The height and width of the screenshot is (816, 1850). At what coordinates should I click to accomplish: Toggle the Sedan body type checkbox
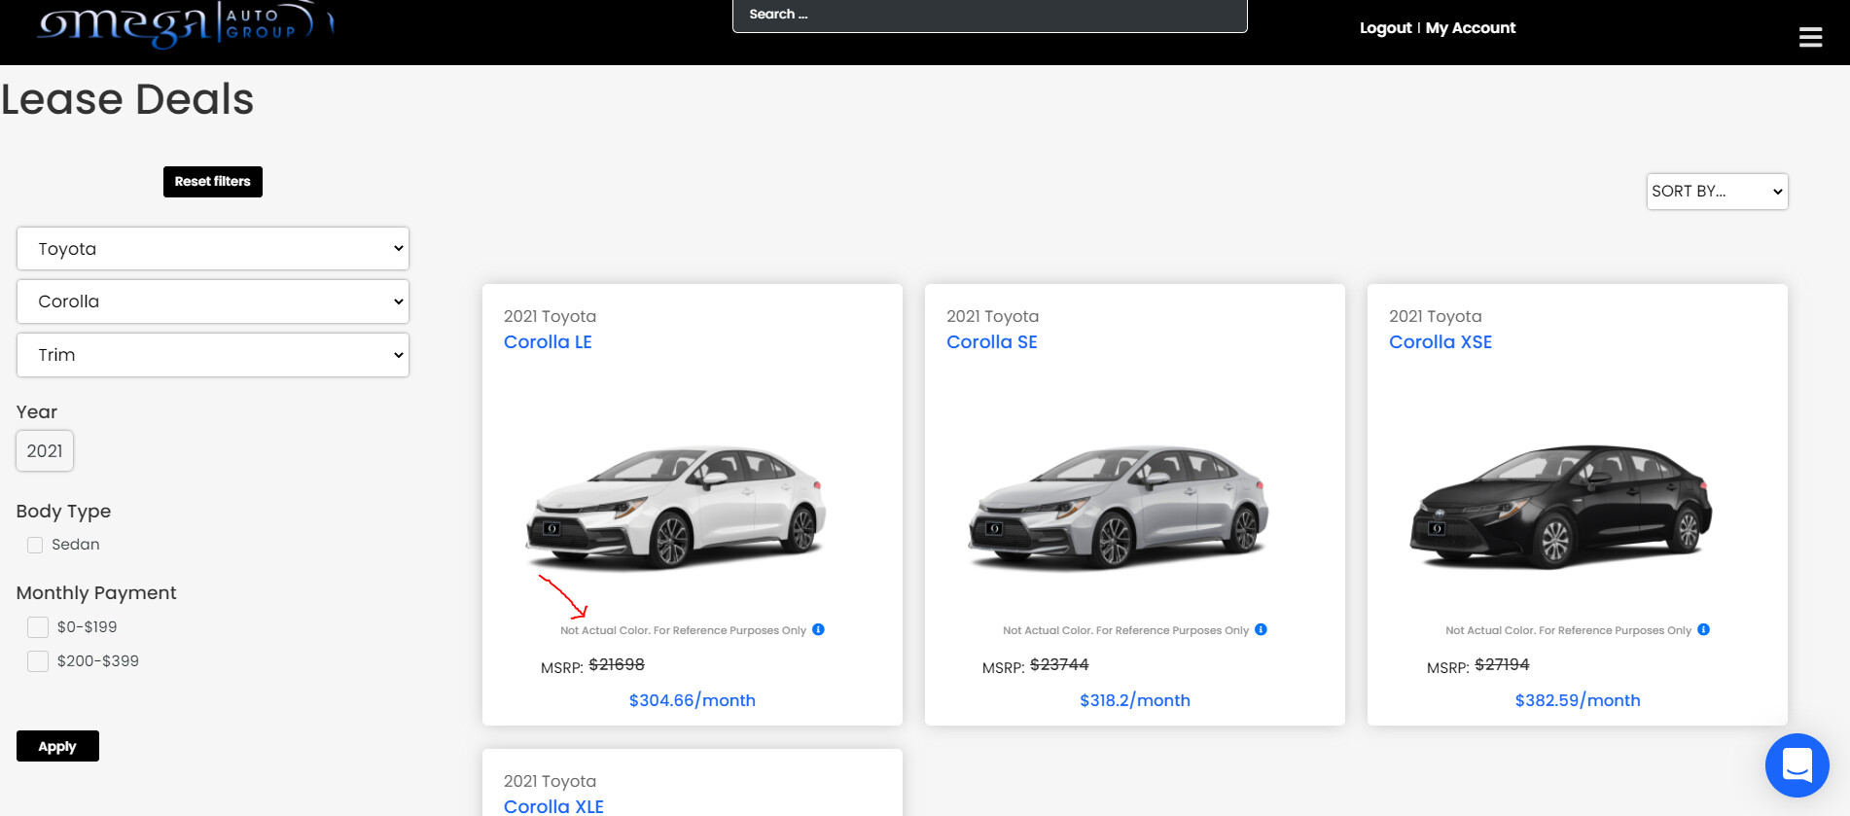click(x=35, y=545)
